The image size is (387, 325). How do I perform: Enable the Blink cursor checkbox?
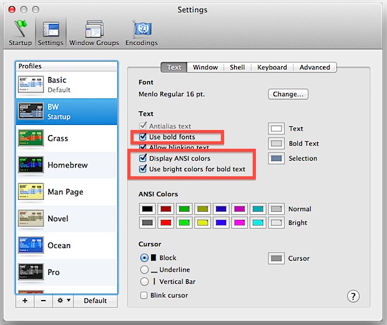coord(144,296)
